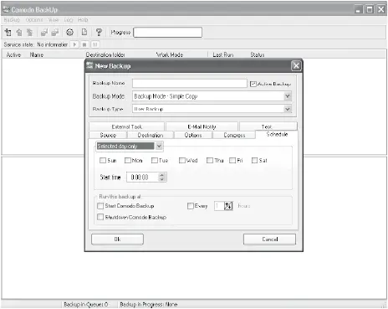Close the New Backup dialog
The width and height of the screenshot is (388, 309).
(296, 66)
